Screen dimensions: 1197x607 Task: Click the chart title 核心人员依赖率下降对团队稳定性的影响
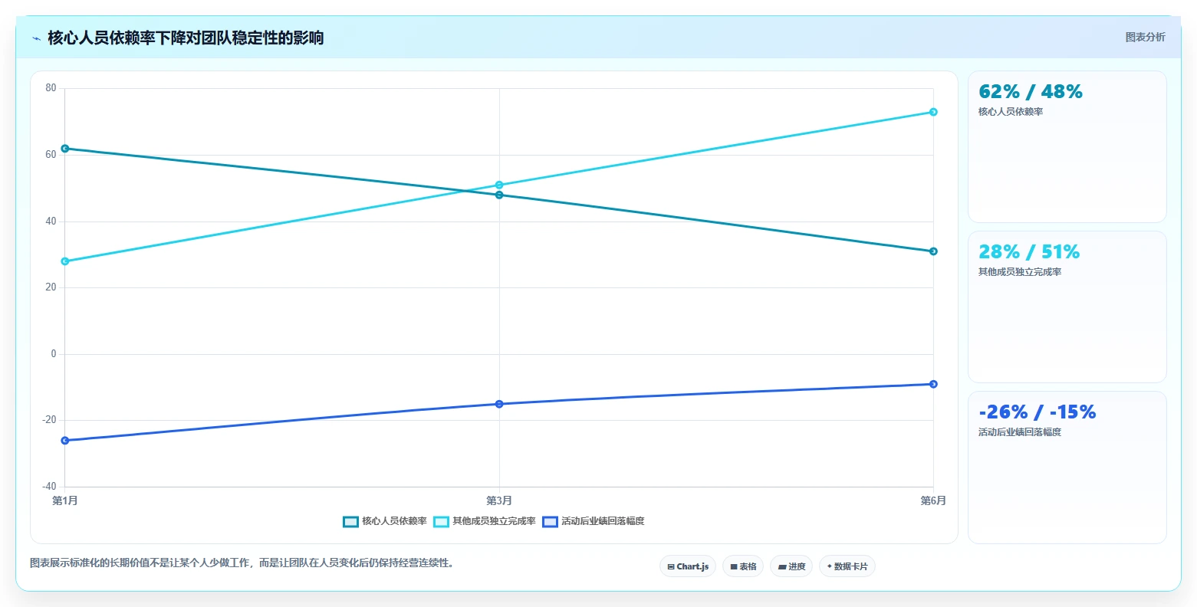[186, 38]
